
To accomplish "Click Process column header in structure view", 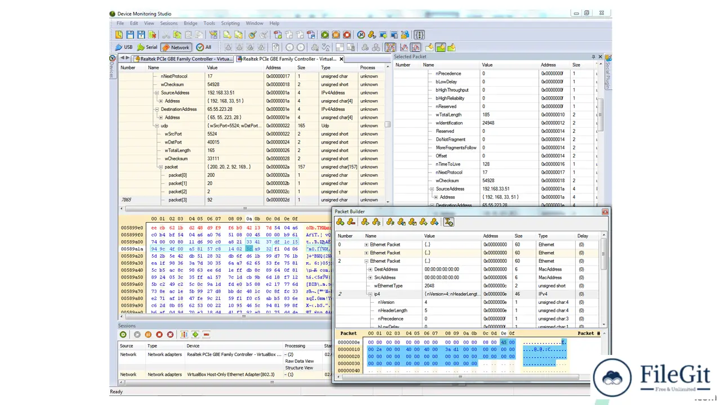I will click(372, 67).
